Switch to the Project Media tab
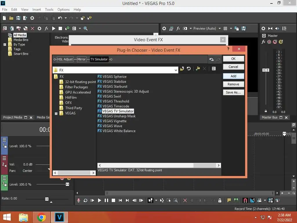The height and width of the screenshot is (223, 297). 12,117
